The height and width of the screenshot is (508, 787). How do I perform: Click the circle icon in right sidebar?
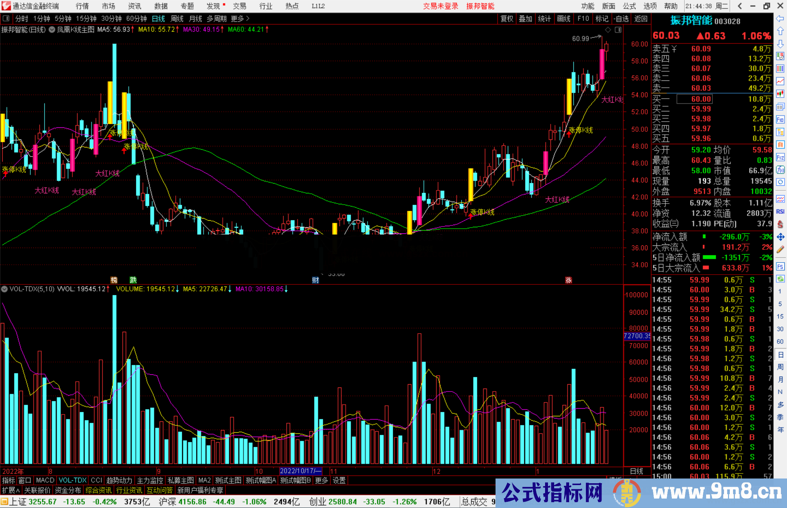(x=780, y=182)
